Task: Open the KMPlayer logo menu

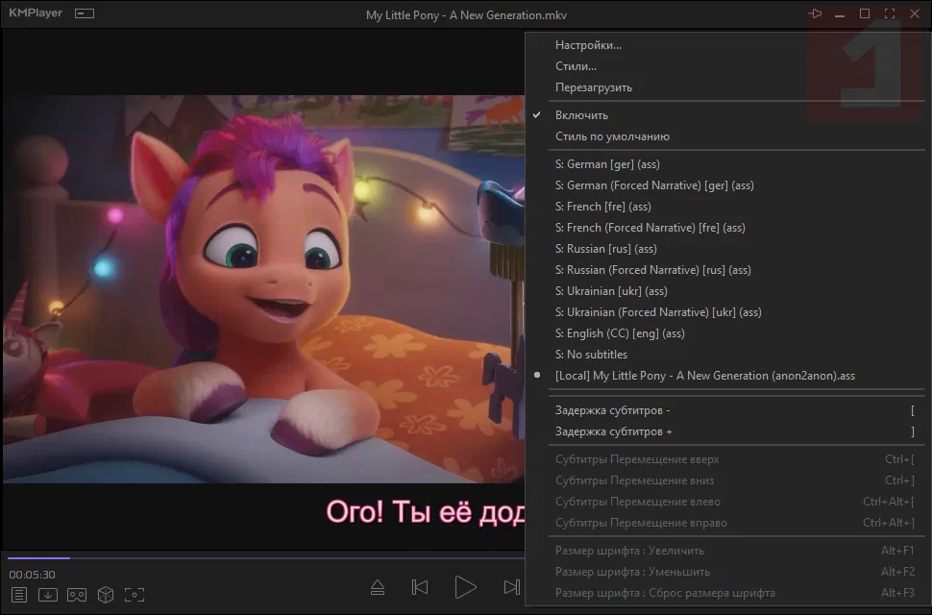Action: [36, 13]
